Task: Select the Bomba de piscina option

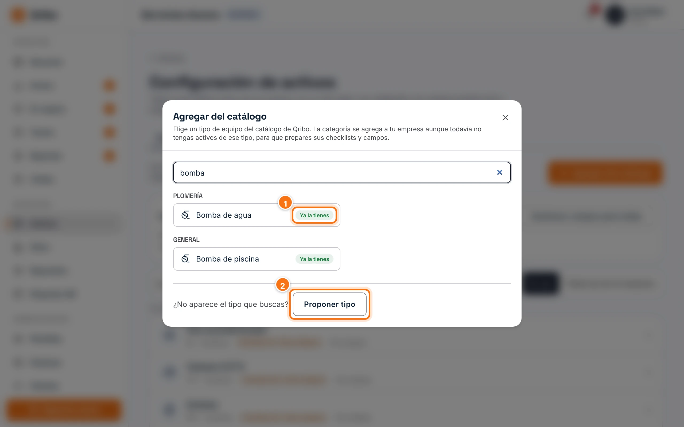Action: tap(256, 259)
